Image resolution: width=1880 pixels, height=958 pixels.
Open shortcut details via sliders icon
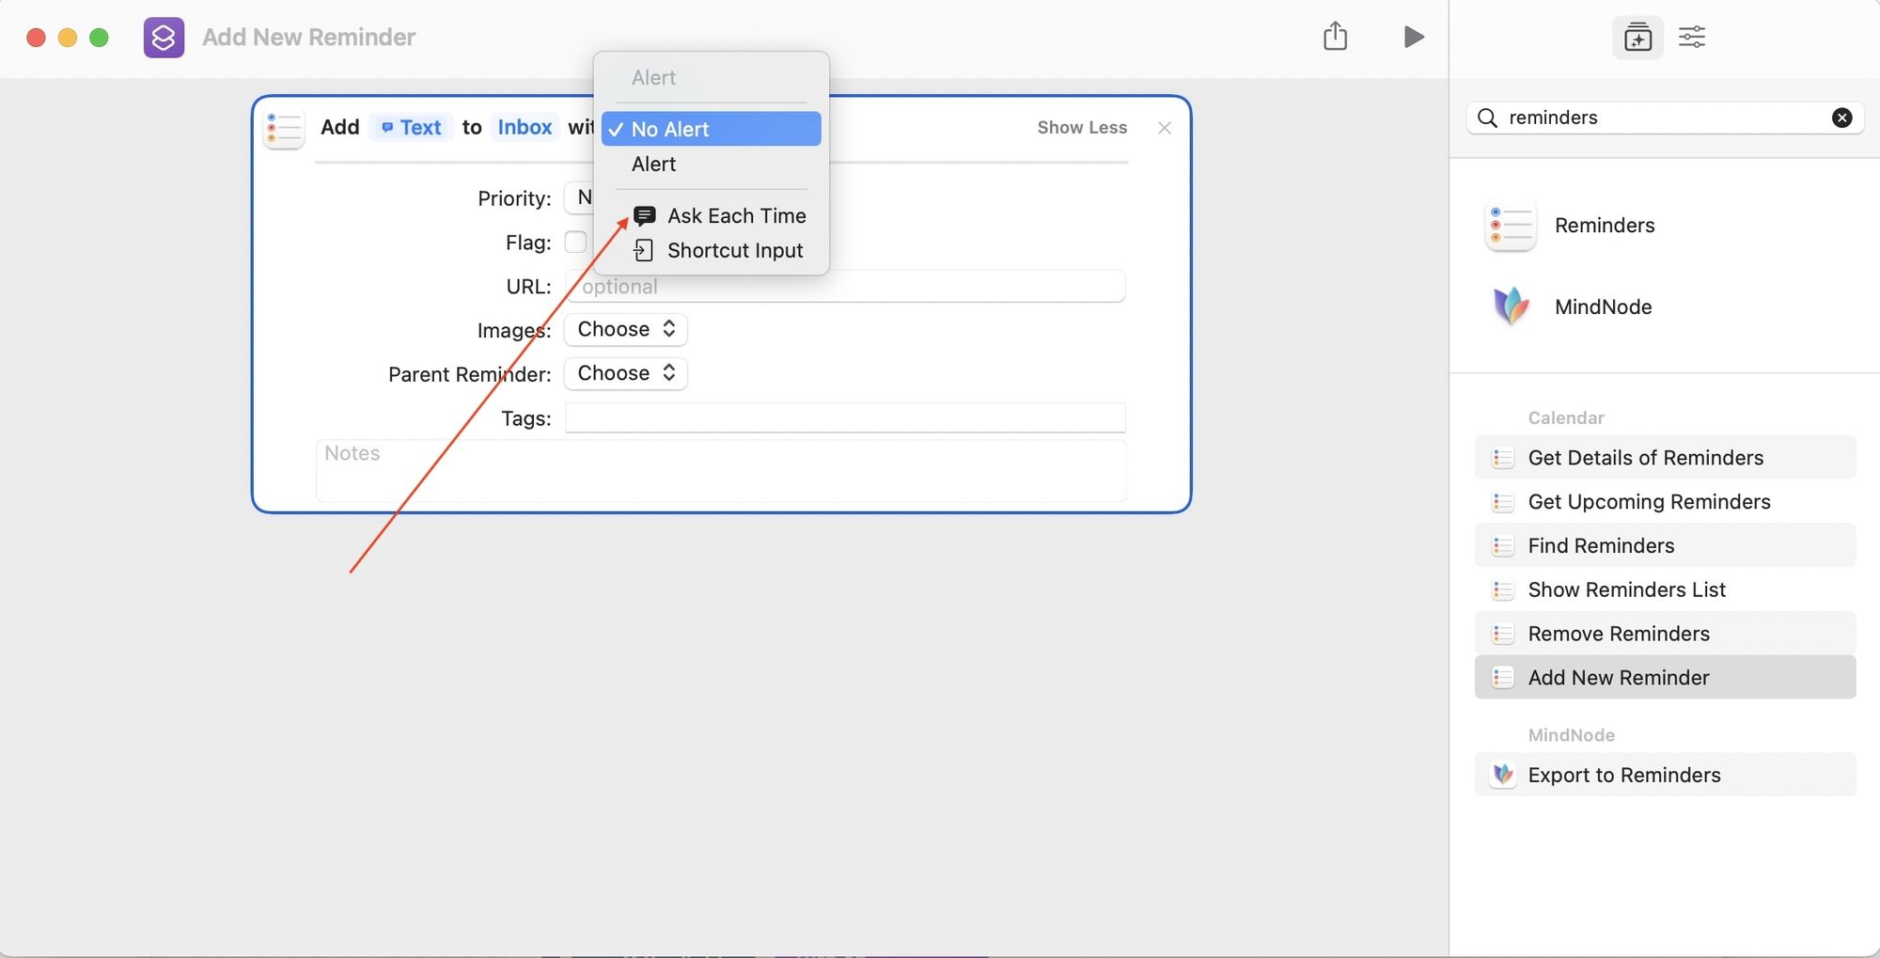click(x=1693, y=37)
